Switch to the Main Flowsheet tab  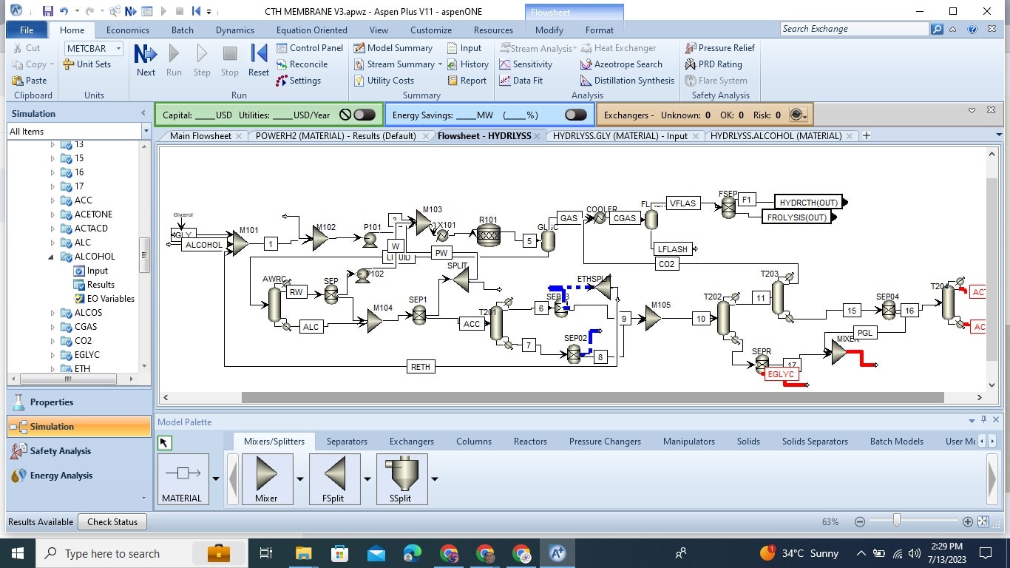(200, 136)
